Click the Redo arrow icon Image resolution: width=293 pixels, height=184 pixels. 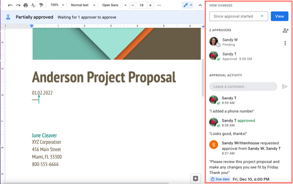(18, 5)
